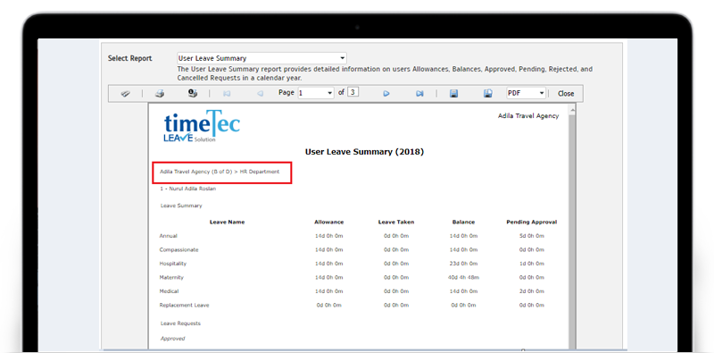Click Annual pending approval '5d 0h 0m'
This screenshot has width=714, height=353.
(531, 236)
